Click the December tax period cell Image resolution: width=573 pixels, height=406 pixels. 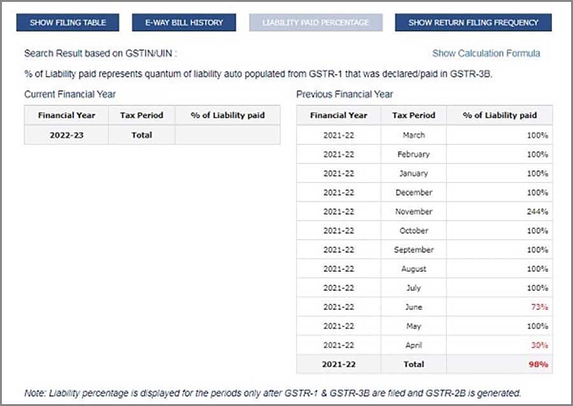coord(413,193)
